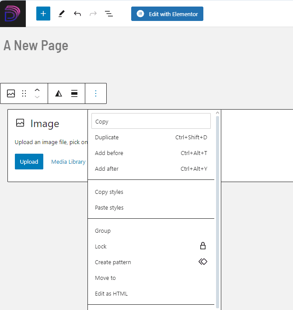
Task: Click the page title A New Page
Action: coord(36,45)
